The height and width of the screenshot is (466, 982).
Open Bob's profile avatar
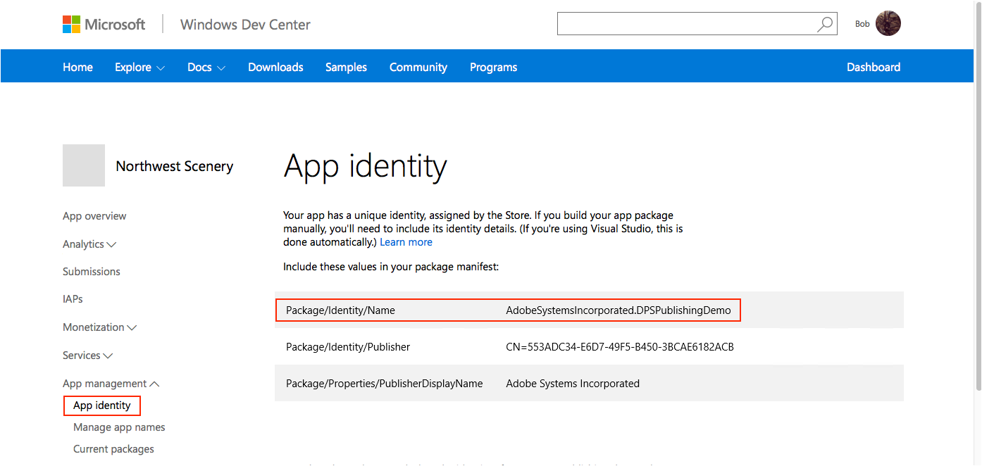point(888,23)
